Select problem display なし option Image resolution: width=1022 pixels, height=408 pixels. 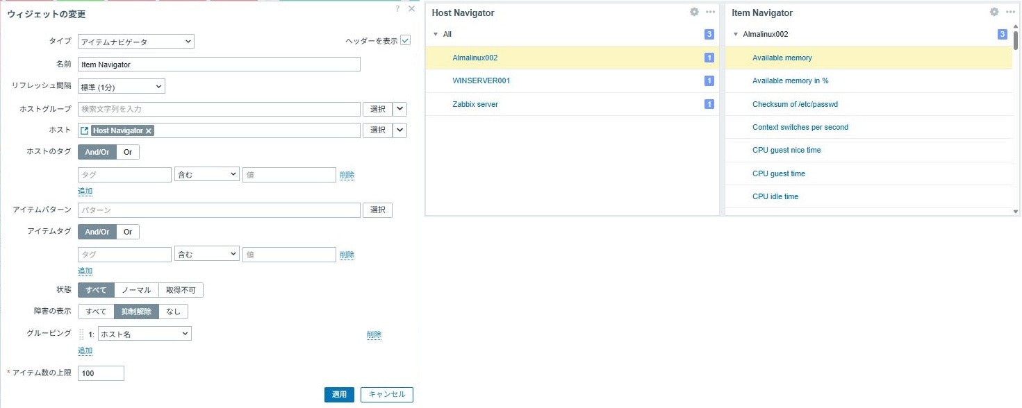[x=173, y=312]
